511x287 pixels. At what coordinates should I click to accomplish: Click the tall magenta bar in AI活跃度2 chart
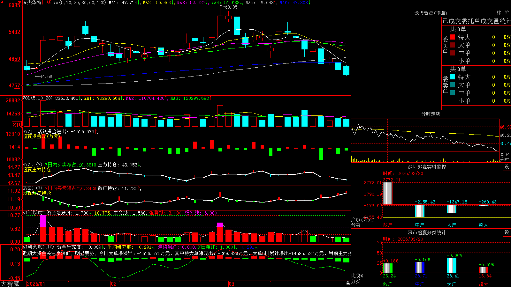43,221
